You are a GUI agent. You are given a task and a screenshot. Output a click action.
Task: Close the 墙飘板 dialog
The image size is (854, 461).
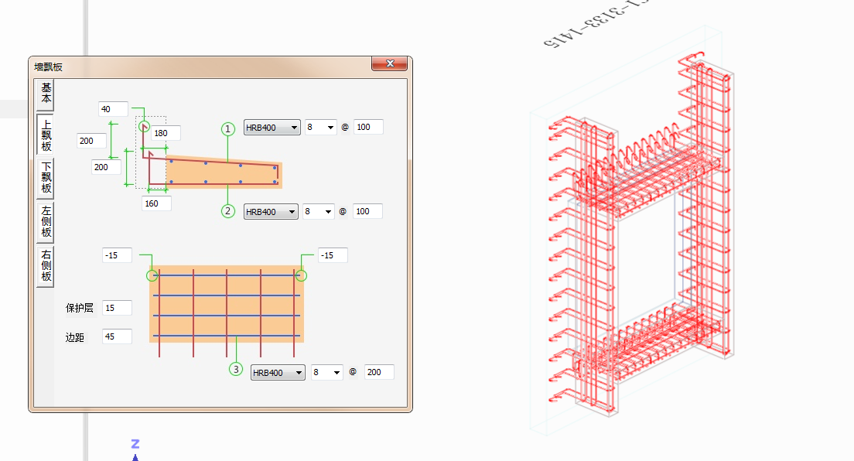pyautogui.click(x=389, y=63)
